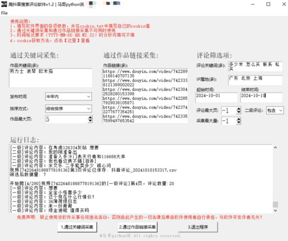Click the URL ending 7599497653542
This screenshot has width=288, height=241.
click(145, 118)
